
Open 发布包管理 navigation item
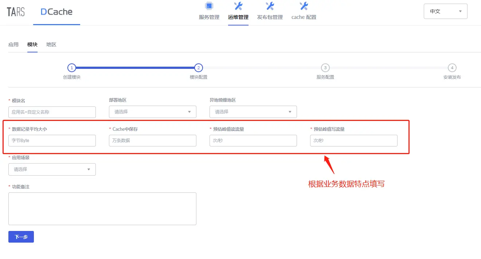(x=270, y=17)
